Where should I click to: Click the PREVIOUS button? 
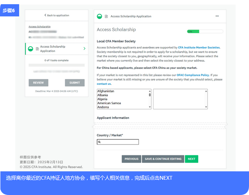(x=132, y=159)
